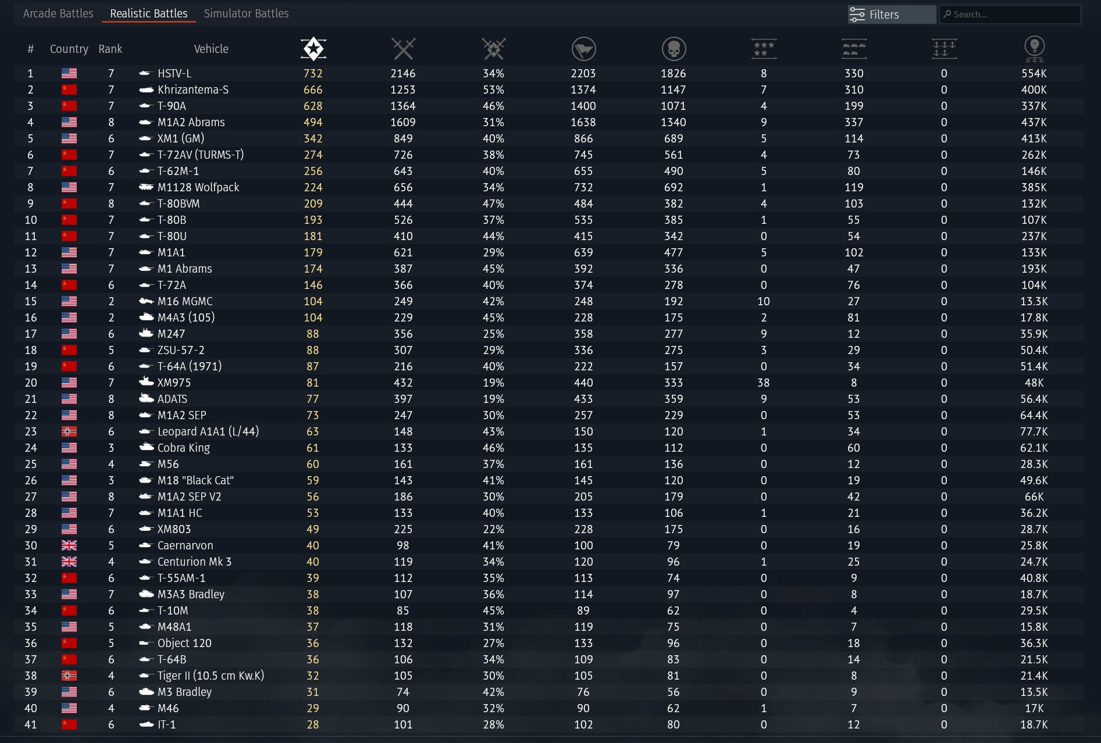Select the M18 "Black Cat" vehicle name
1101x743 pixels.
[x=195, y=480]
